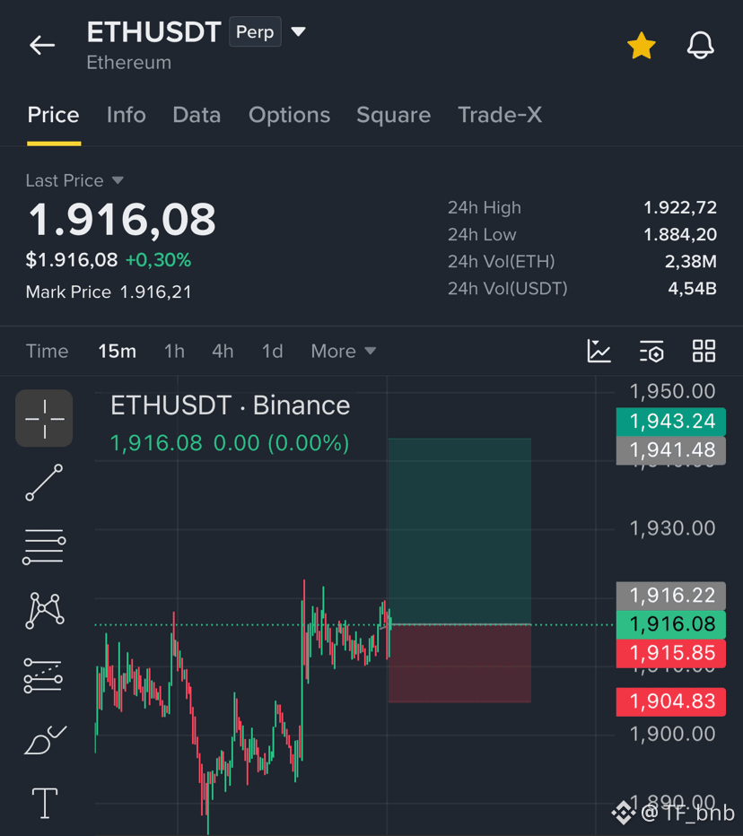
Task: Open the Trade-X tab
Action: [500, 115]
